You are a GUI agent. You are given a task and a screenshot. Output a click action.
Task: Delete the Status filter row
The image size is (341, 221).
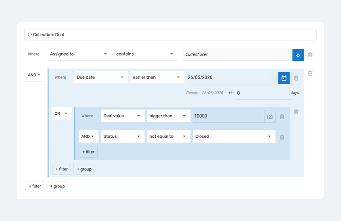point(282,137)
